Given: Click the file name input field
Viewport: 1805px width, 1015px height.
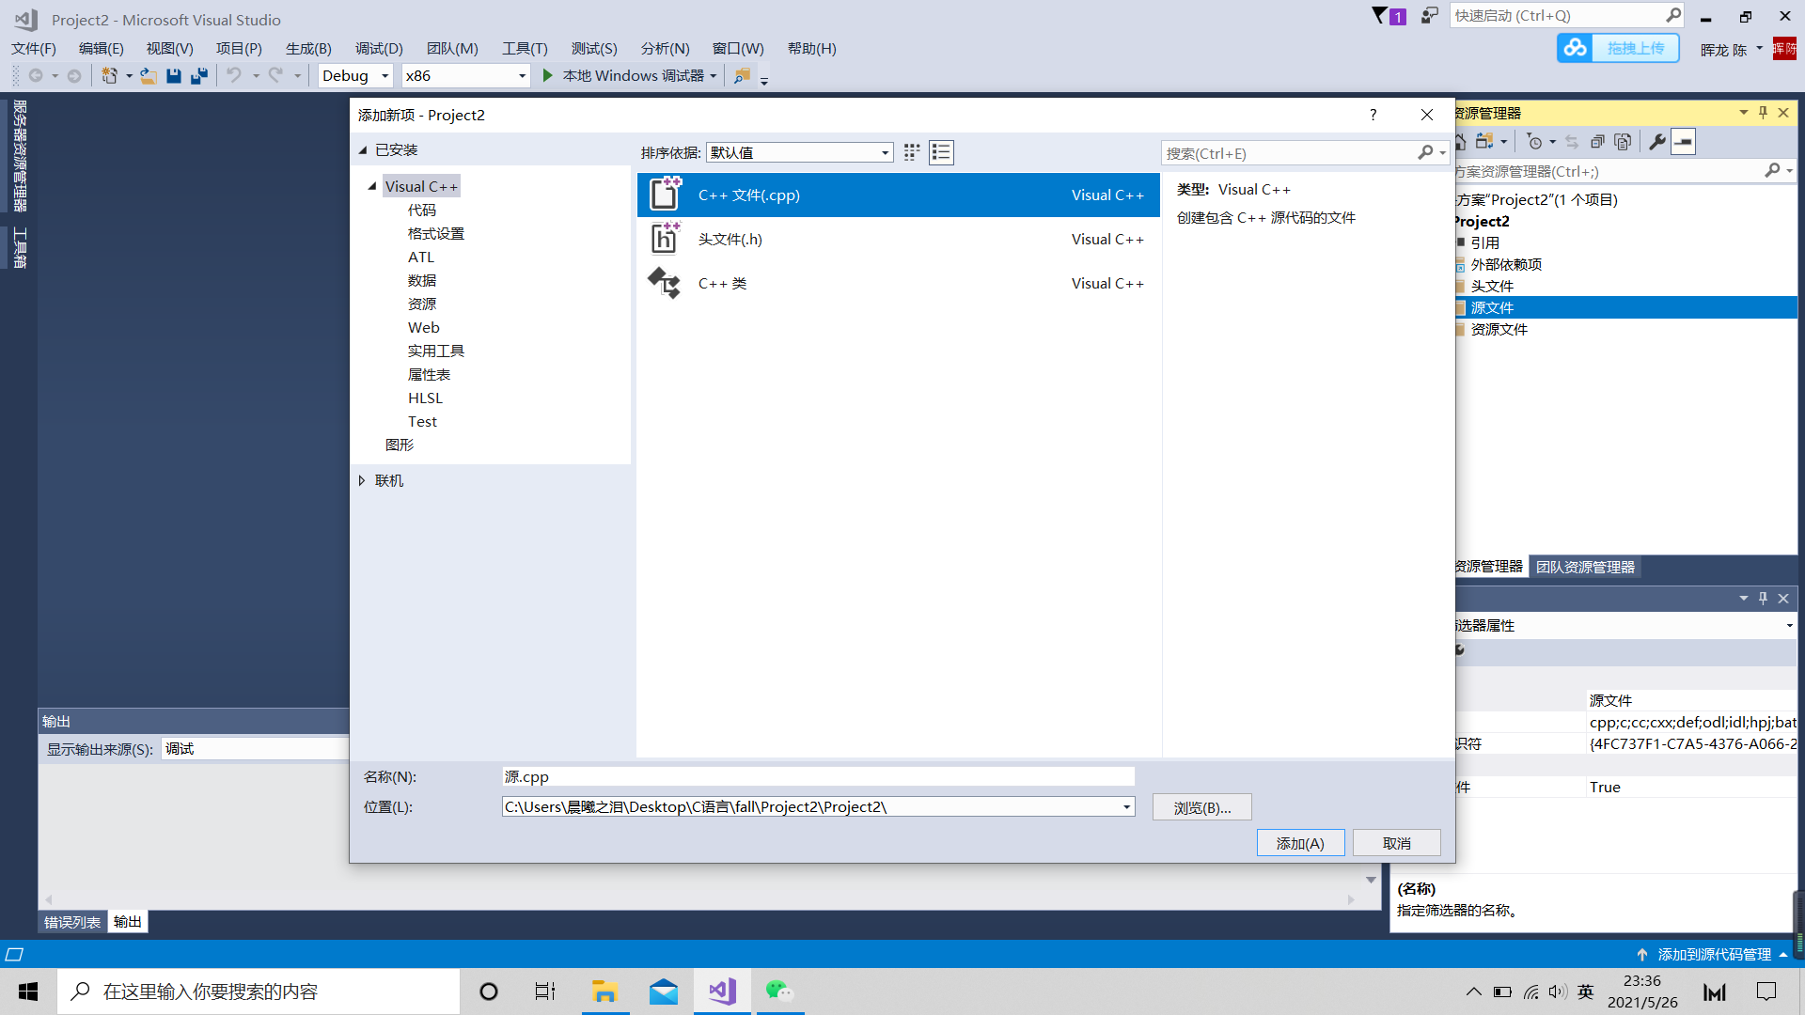Looking at the screenshot, I should (818, 776).
